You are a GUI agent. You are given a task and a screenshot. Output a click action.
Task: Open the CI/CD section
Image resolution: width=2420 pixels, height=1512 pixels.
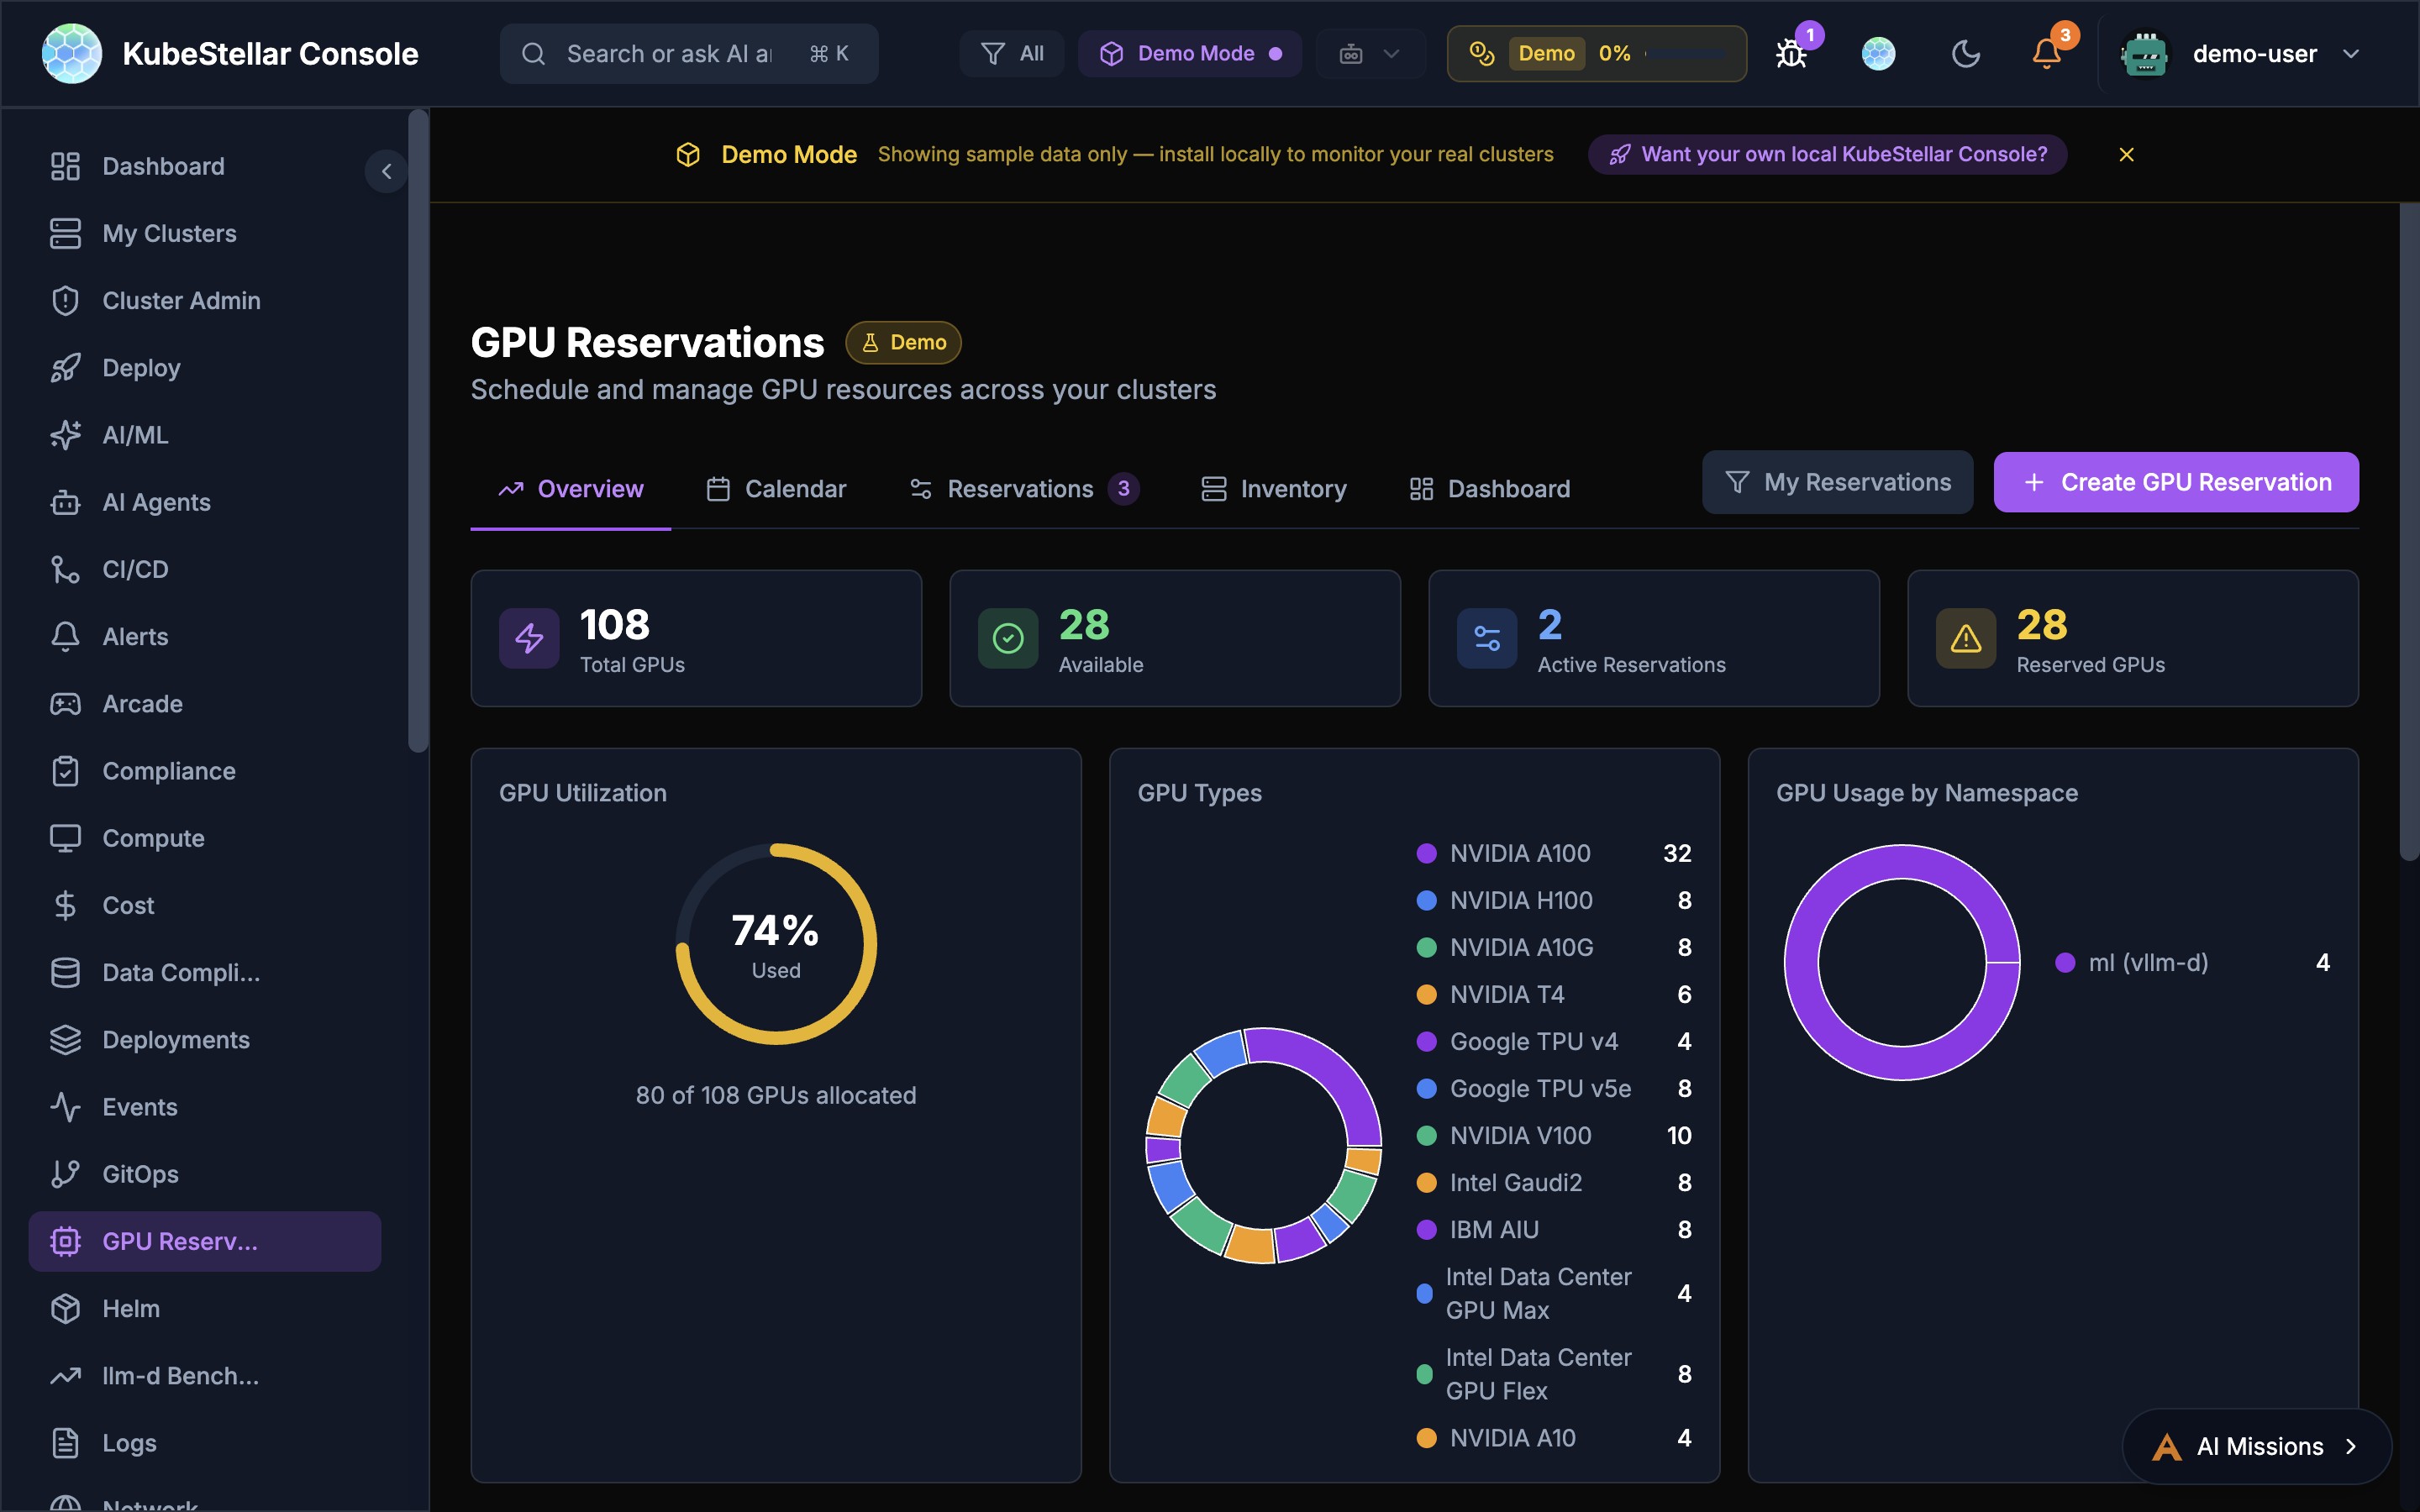point(137,569)
